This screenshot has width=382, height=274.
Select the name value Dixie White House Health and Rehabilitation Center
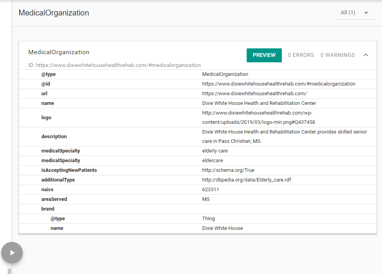tap(259, 103)
